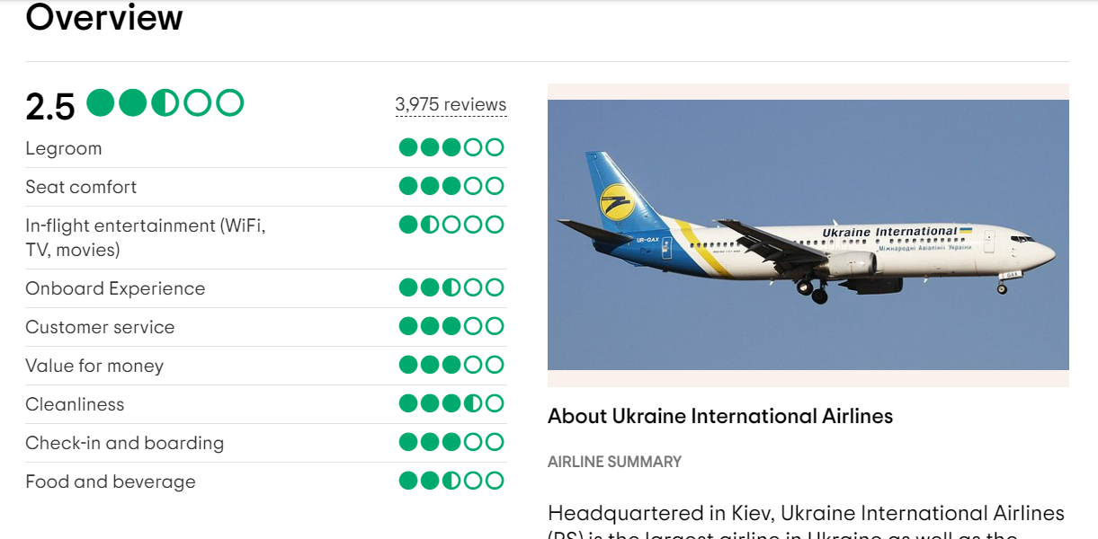The height and width of the screenshot is (539, 1098).
Task: Click the 2.5 overall rating bubbles
Action: coord(165,103)
